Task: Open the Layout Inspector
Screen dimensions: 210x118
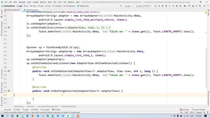Action: coord(199,109)
